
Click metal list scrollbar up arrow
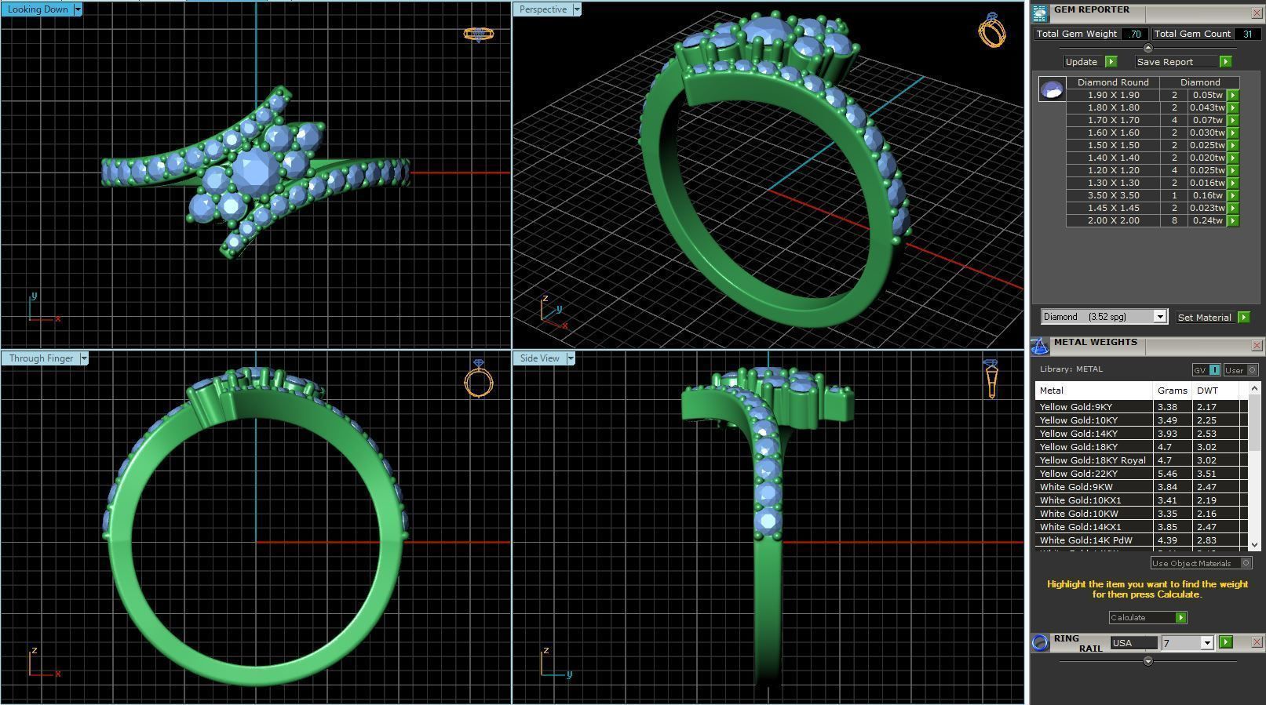coord(1253,389)
